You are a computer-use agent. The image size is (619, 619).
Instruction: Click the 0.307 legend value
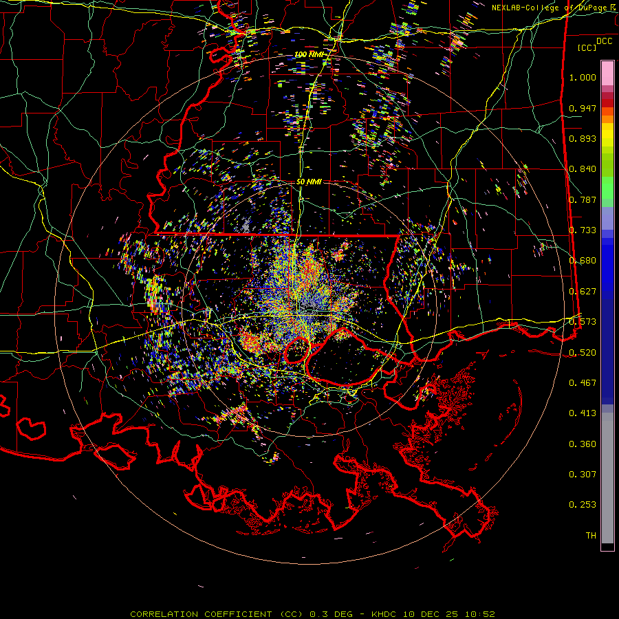pyautogui.click(x=583, y=475)
